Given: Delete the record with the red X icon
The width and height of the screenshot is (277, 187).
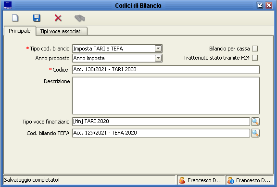Looking at the screenshot, I should [x=58, y=18].
